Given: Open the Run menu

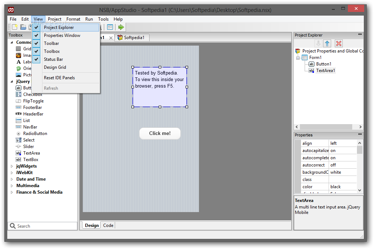Looking at the screenshot, I should pyautogui.click(x=89, y=19).
